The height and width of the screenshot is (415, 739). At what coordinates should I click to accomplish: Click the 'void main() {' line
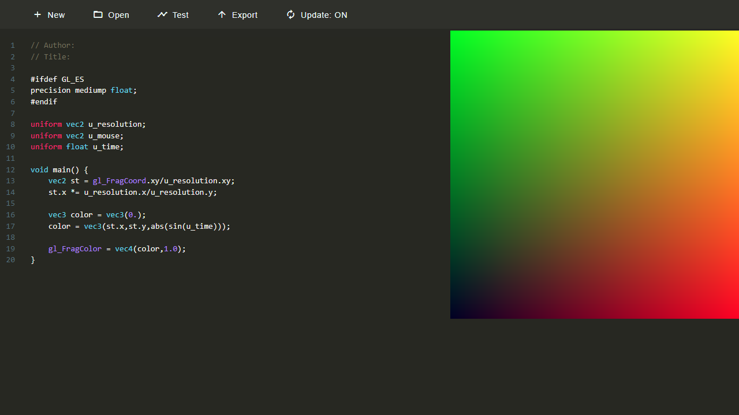[59, 170]
